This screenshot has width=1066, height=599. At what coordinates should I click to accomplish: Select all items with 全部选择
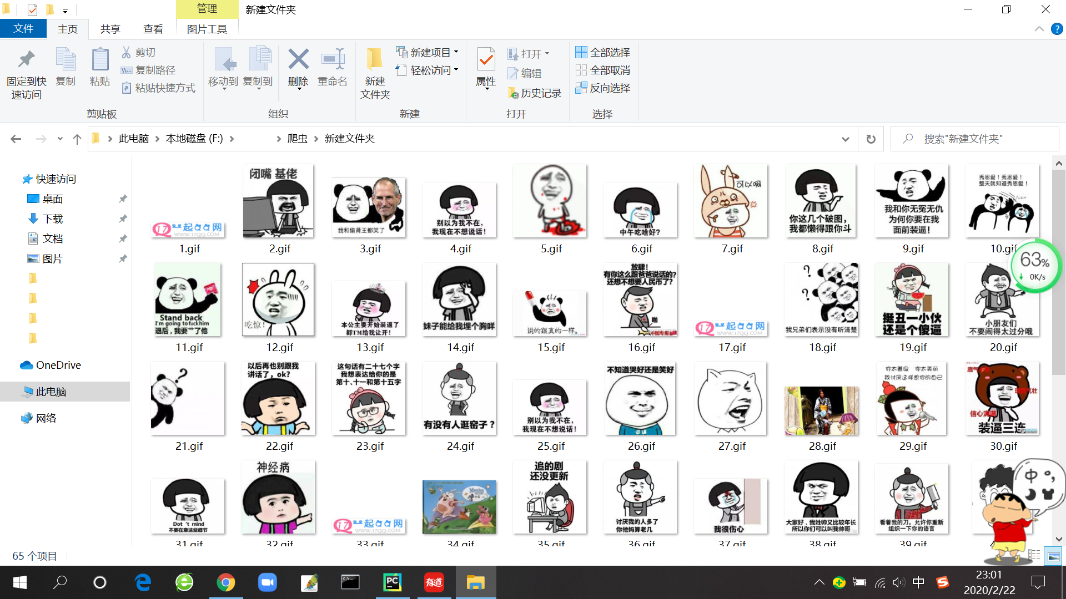[x=604, y=52]
